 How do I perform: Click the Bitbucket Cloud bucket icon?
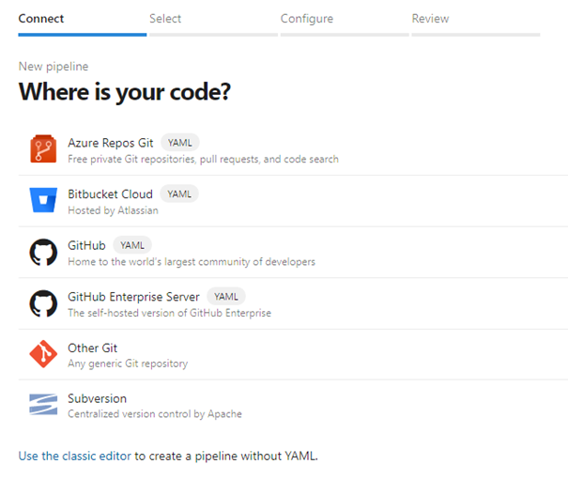[x=43, y=200]
